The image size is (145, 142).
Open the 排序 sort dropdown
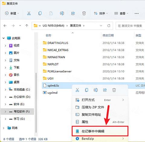pos(101,13)
